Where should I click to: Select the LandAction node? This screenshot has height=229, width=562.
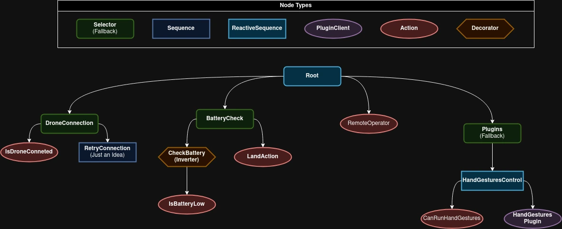pos(263,157)
